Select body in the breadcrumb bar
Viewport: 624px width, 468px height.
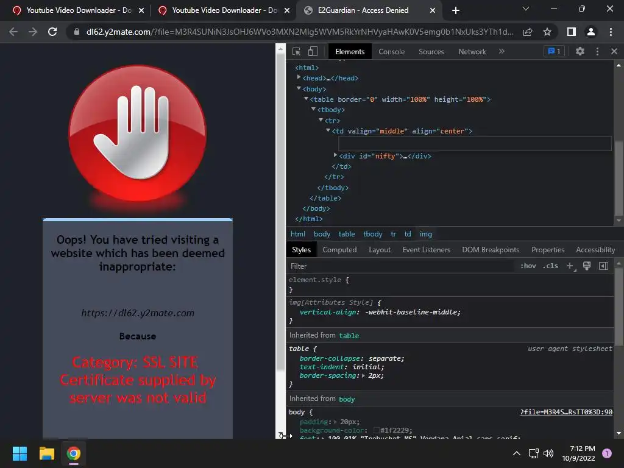click(x=322, y=234)
